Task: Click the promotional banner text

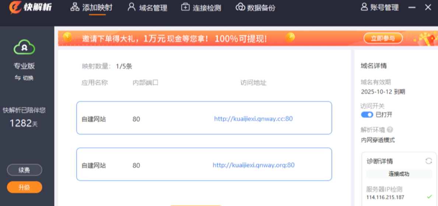Action: click(x=174, y=39)
